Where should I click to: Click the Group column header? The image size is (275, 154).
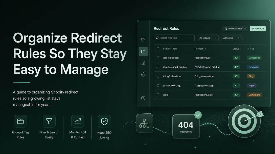[x=251, y=49]
